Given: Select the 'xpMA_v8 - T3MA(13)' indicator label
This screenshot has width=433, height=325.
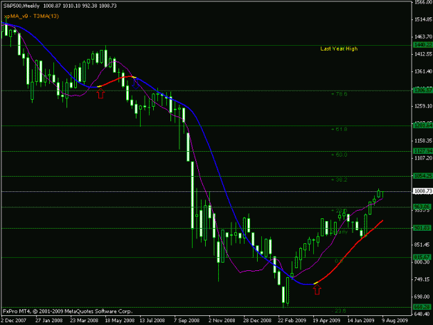Looking at the screenshot, I should [x=31, y=17].
